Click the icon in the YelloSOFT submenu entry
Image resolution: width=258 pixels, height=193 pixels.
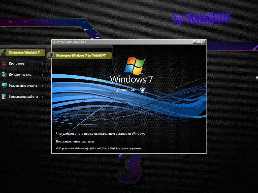point(51,55)
